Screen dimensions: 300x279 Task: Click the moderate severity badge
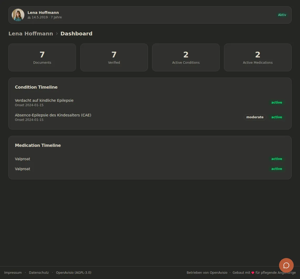(x=255, y=117)
